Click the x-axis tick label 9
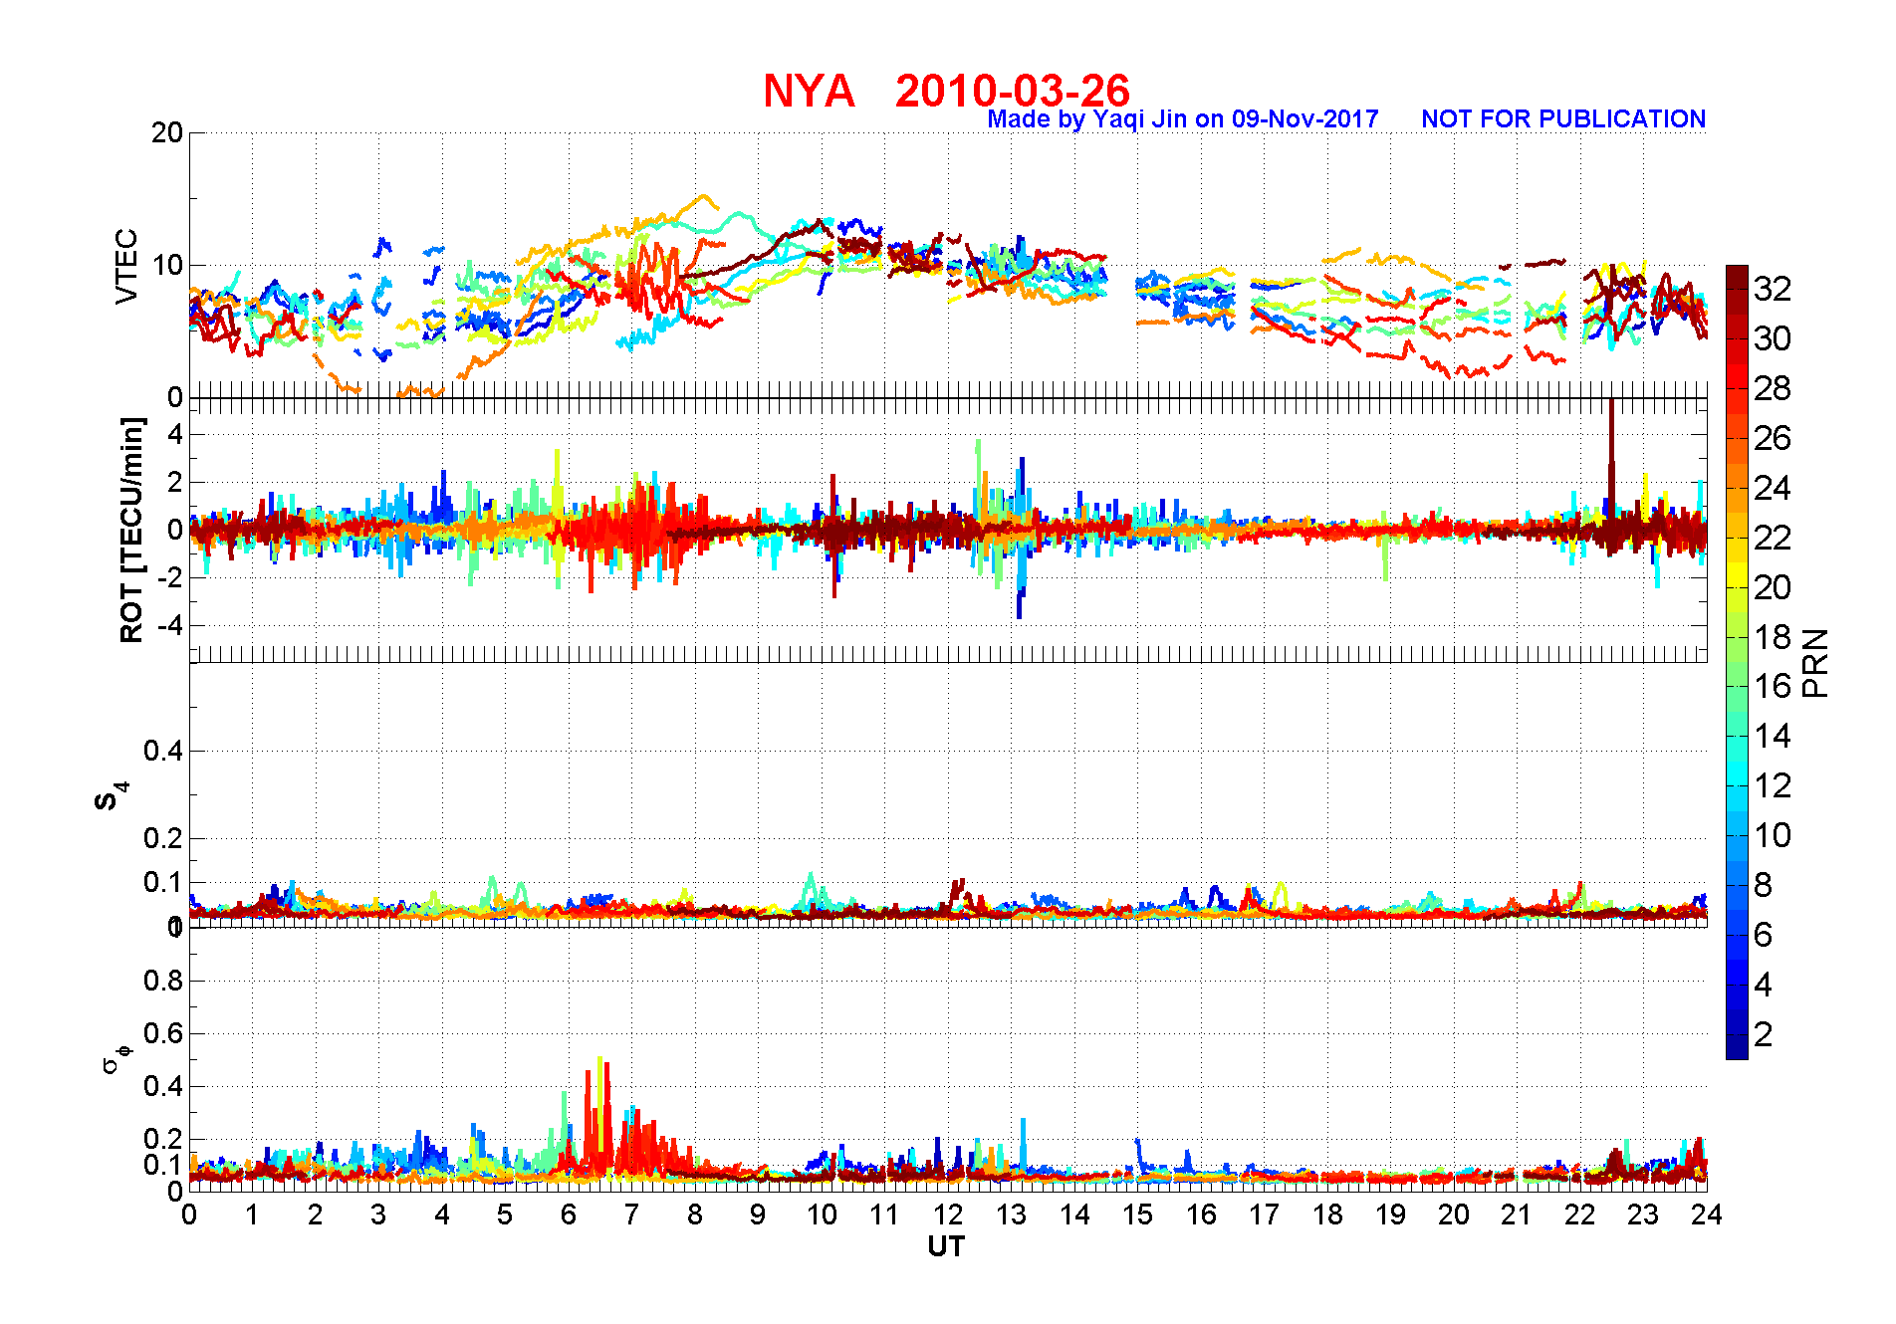1896x1324 pixels. (x=758, y=1214)
